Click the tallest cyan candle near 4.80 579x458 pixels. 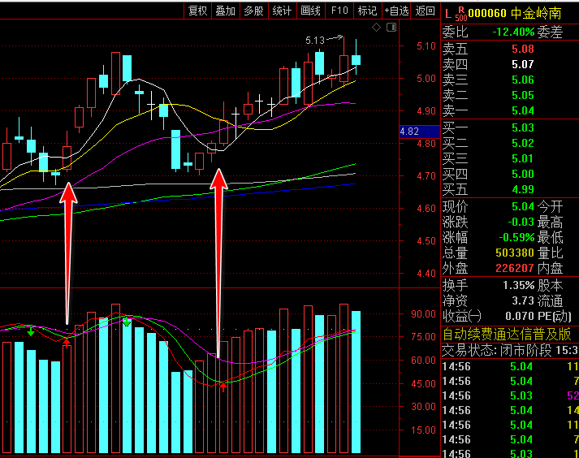(x=175, y=149)
